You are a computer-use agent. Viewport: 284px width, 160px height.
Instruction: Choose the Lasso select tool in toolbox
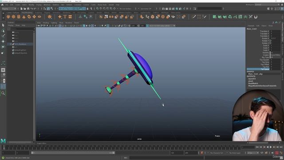pyautogui.click(x=3, y=31)
